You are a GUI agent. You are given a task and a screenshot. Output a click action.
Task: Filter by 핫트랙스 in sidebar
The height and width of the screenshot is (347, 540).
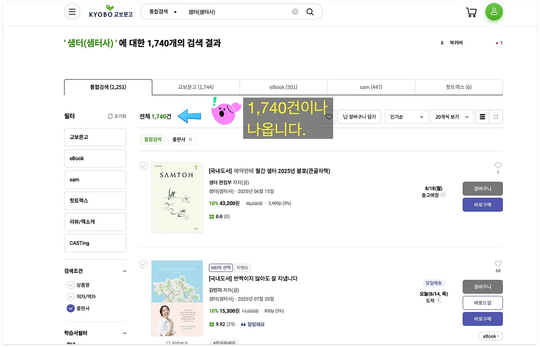pyautogui.click(x=95, y=200)
